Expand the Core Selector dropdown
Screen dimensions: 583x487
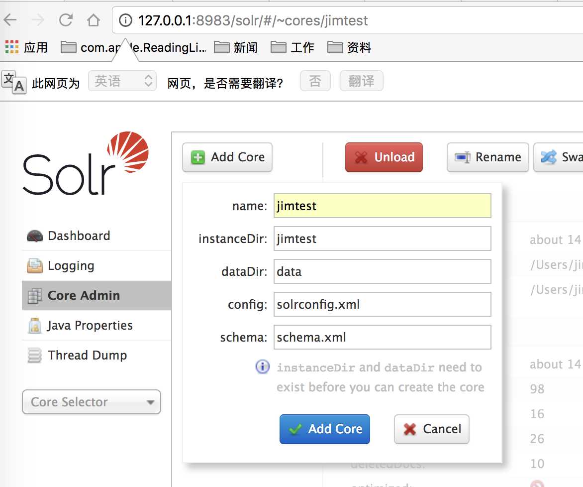(92, 402)
